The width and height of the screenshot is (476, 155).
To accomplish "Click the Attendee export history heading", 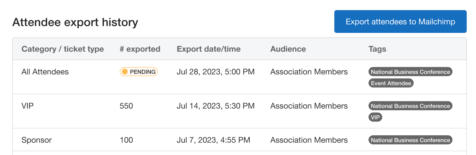I will 75,22.
